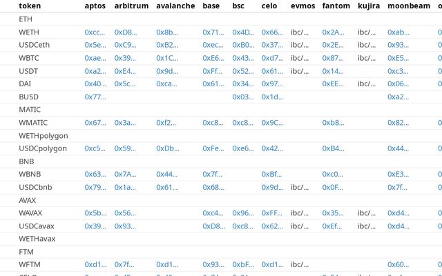Open the DAI bsc address link

[242, 83]
